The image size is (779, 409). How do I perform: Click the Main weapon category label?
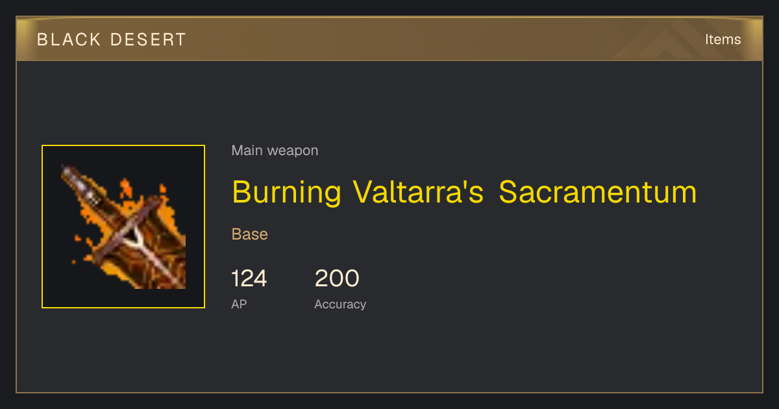[275, 151]
